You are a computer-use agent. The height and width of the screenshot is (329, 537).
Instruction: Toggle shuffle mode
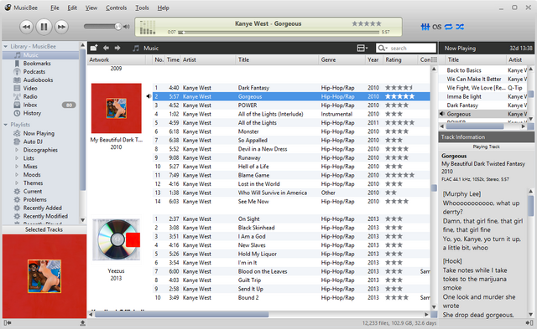[460, 27]
